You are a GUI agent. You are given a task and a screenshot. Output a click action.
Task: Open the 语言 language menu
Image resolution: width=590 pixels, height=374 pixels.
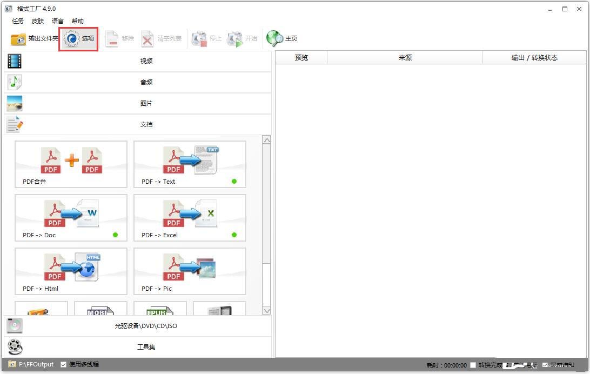coord(58,21)
